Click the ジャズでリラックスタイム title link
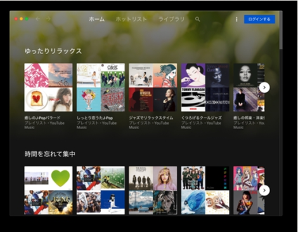This screenshot has height=232, width=298. click(x=151, y=118)
